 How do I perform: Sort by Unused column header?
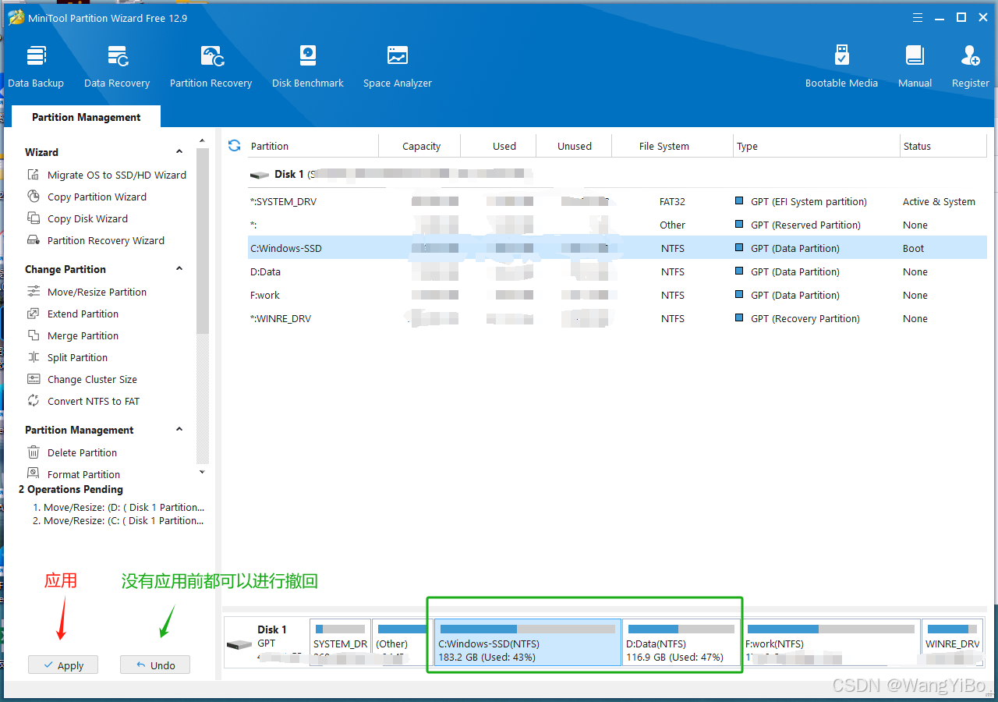point(575,146)
